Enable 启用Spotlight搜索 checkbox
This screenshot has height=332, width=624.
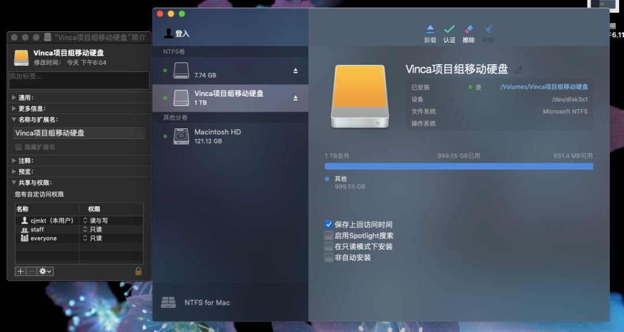[328, 235]
